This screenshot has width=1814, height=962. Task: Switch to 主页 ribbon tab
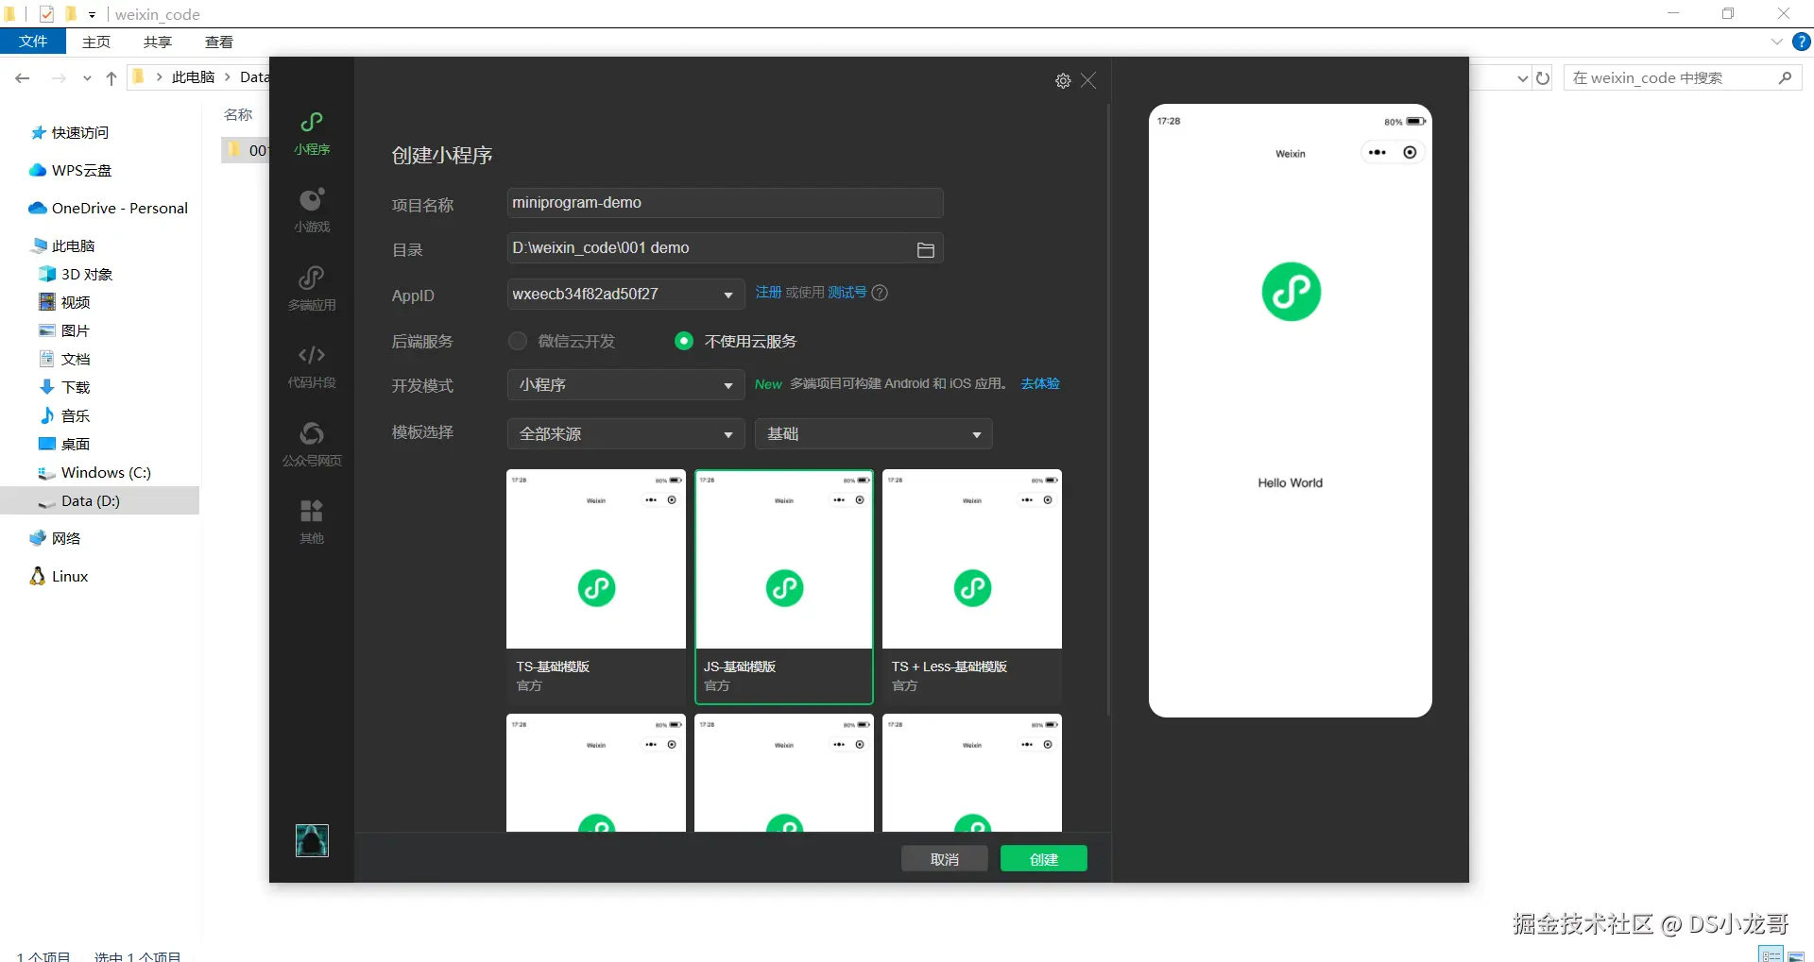tap(96, 42)
